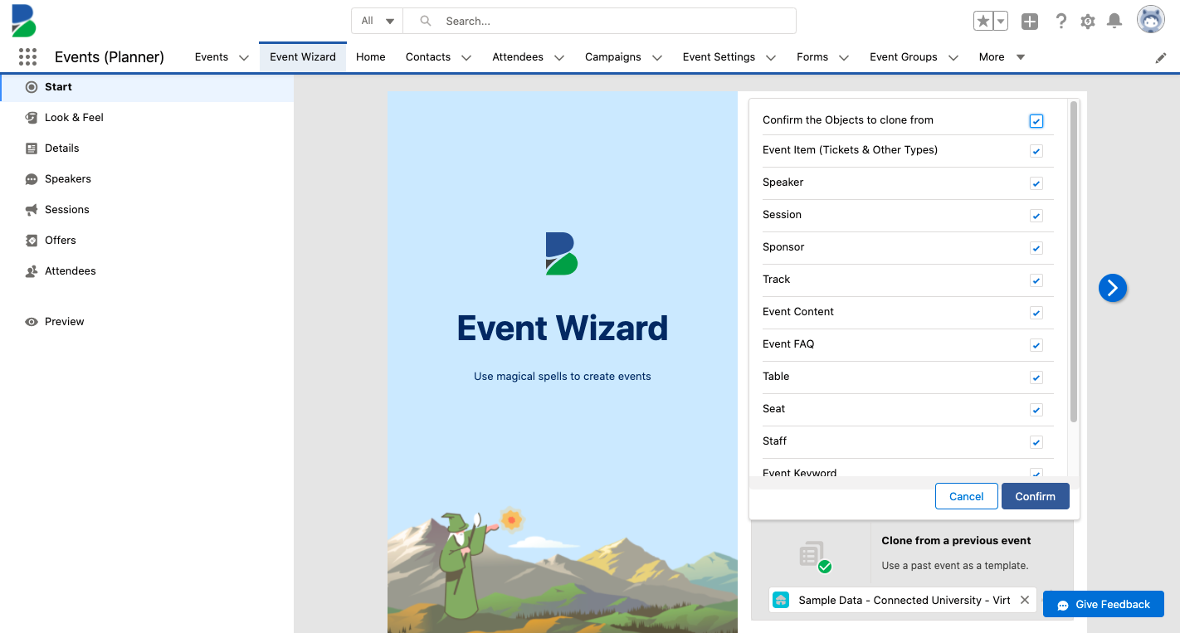The height and width of the screenshot is (633, 1180).
Task: Open the favorites list dropdown arrow
Action: (1001, 22)
